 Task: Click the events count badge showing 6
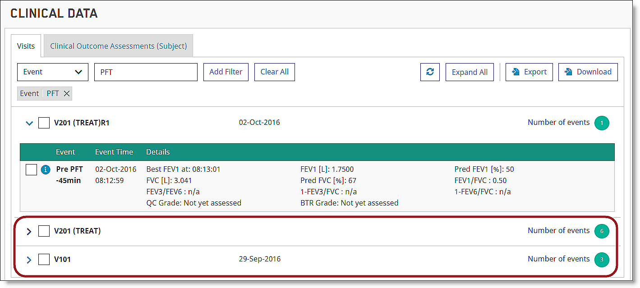[x=602, y=231]
